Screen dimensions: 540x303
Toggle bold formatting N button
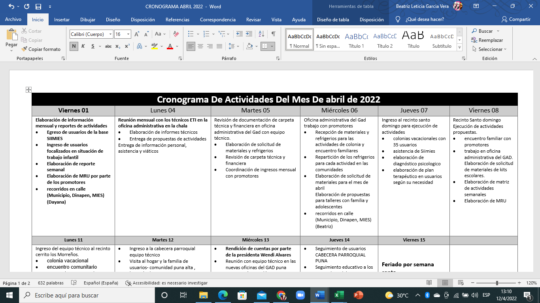74,46
